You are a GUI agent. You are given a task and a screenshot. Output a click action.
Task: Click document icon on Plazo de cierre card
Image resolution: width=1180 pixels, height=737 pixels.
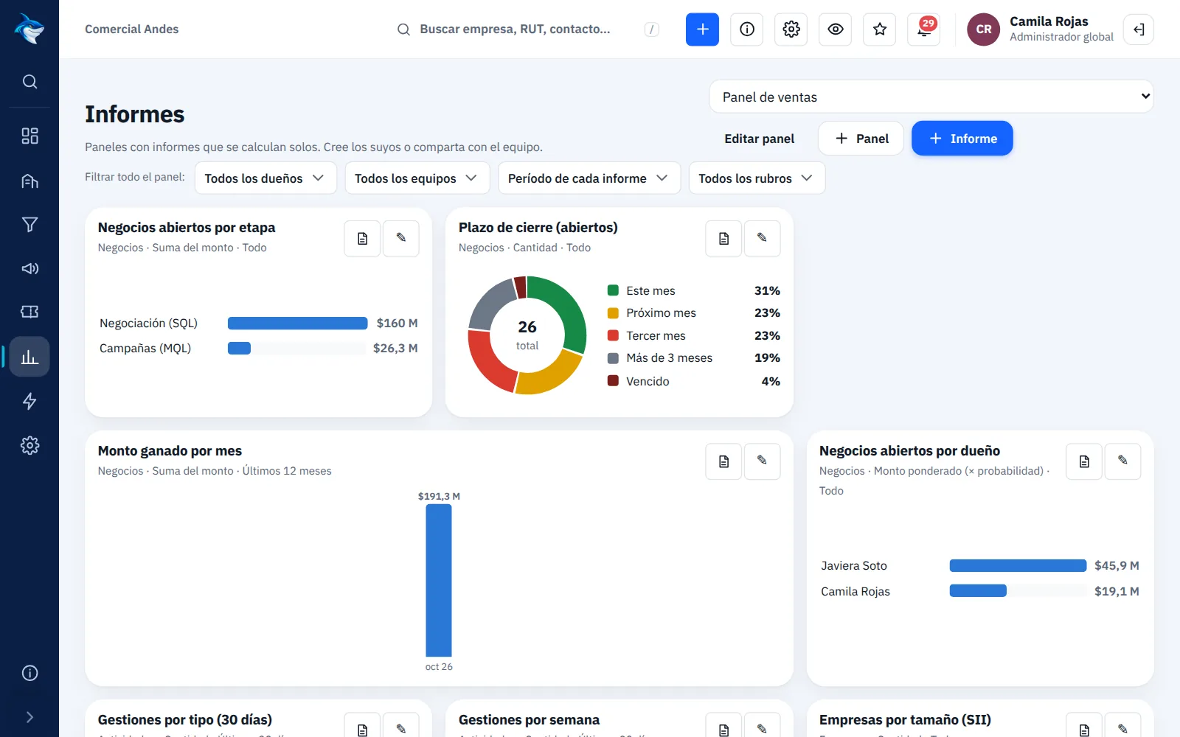click(x=723, y=239)
